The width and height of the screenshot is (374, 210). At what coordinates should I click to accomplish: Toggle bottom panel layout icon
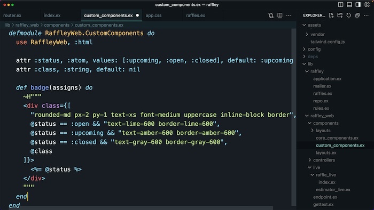click(x=349, y=4)
